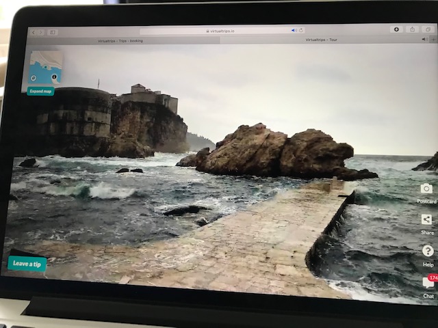Click Safari's share icon in toolbar
The width and height of the screenshot is (438, 328).
point(413,30)
